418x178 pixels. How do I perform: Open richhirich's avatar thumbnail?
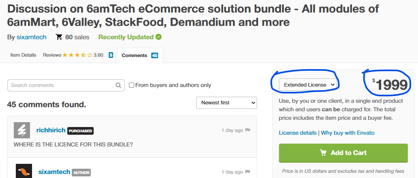click(x=22, y=130)
